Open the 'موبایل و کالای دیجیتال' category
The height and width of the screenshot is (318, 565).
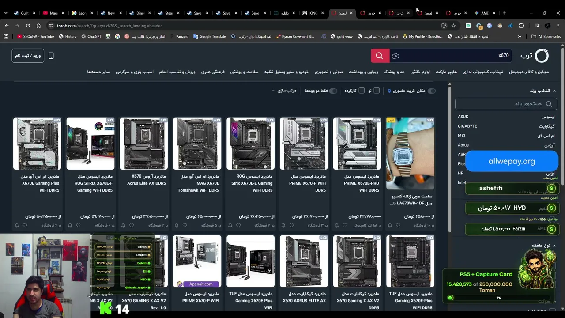tap(529, 72)
